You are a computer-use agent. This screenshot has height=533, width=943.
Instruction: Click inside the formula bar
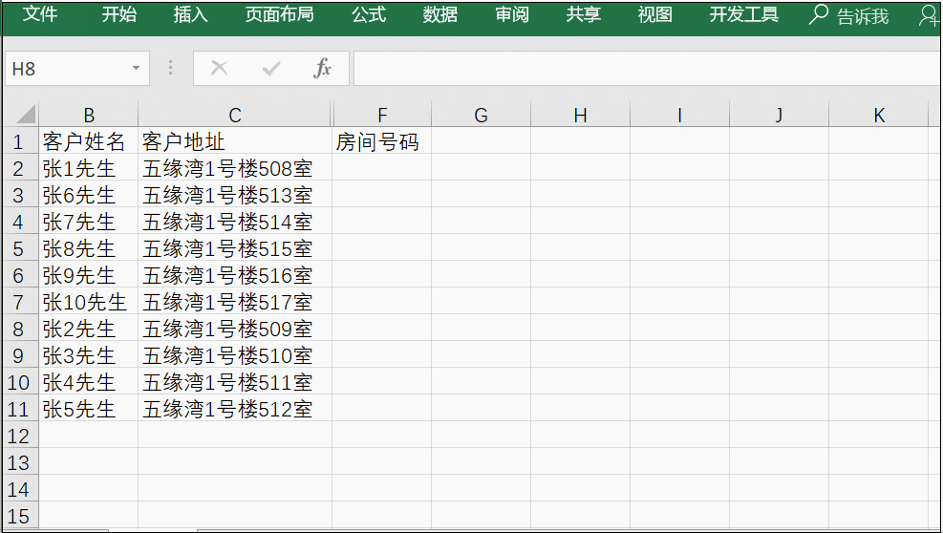(647, 69)
